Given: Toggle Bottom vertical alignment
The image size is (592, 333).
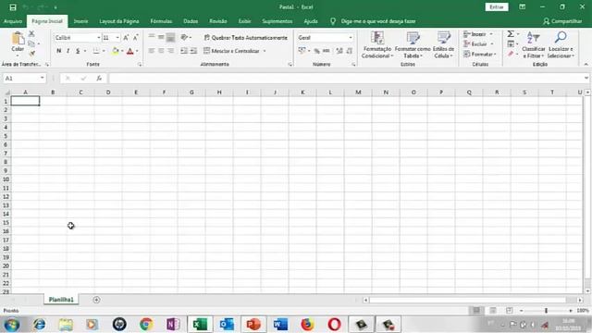Looking at the screenshot, I should click(x=170, y=37).
